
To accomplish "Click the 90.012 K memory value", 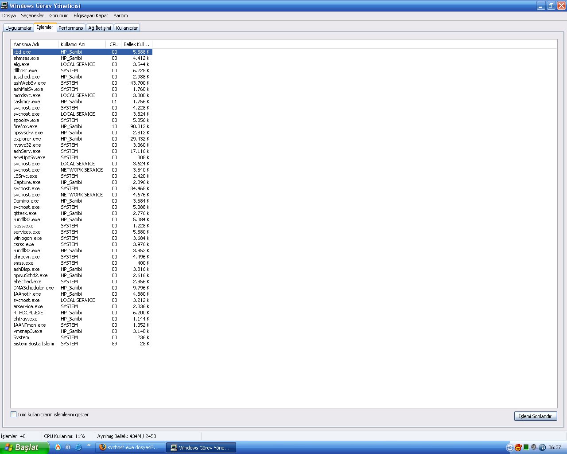I will 140,126.
